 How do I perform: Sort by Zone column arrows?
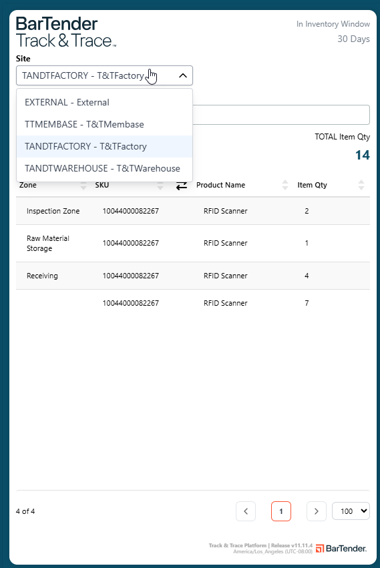[x=83, y=185]
